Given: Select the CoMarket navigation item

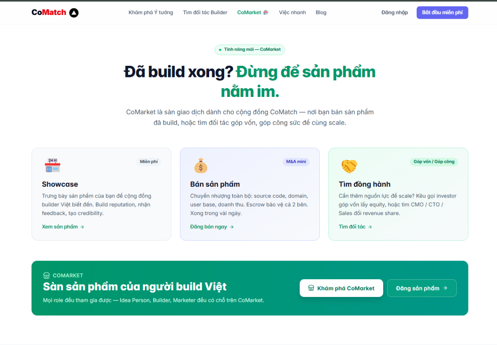Looking at the screenshot, I should click(x=253, y=12).
